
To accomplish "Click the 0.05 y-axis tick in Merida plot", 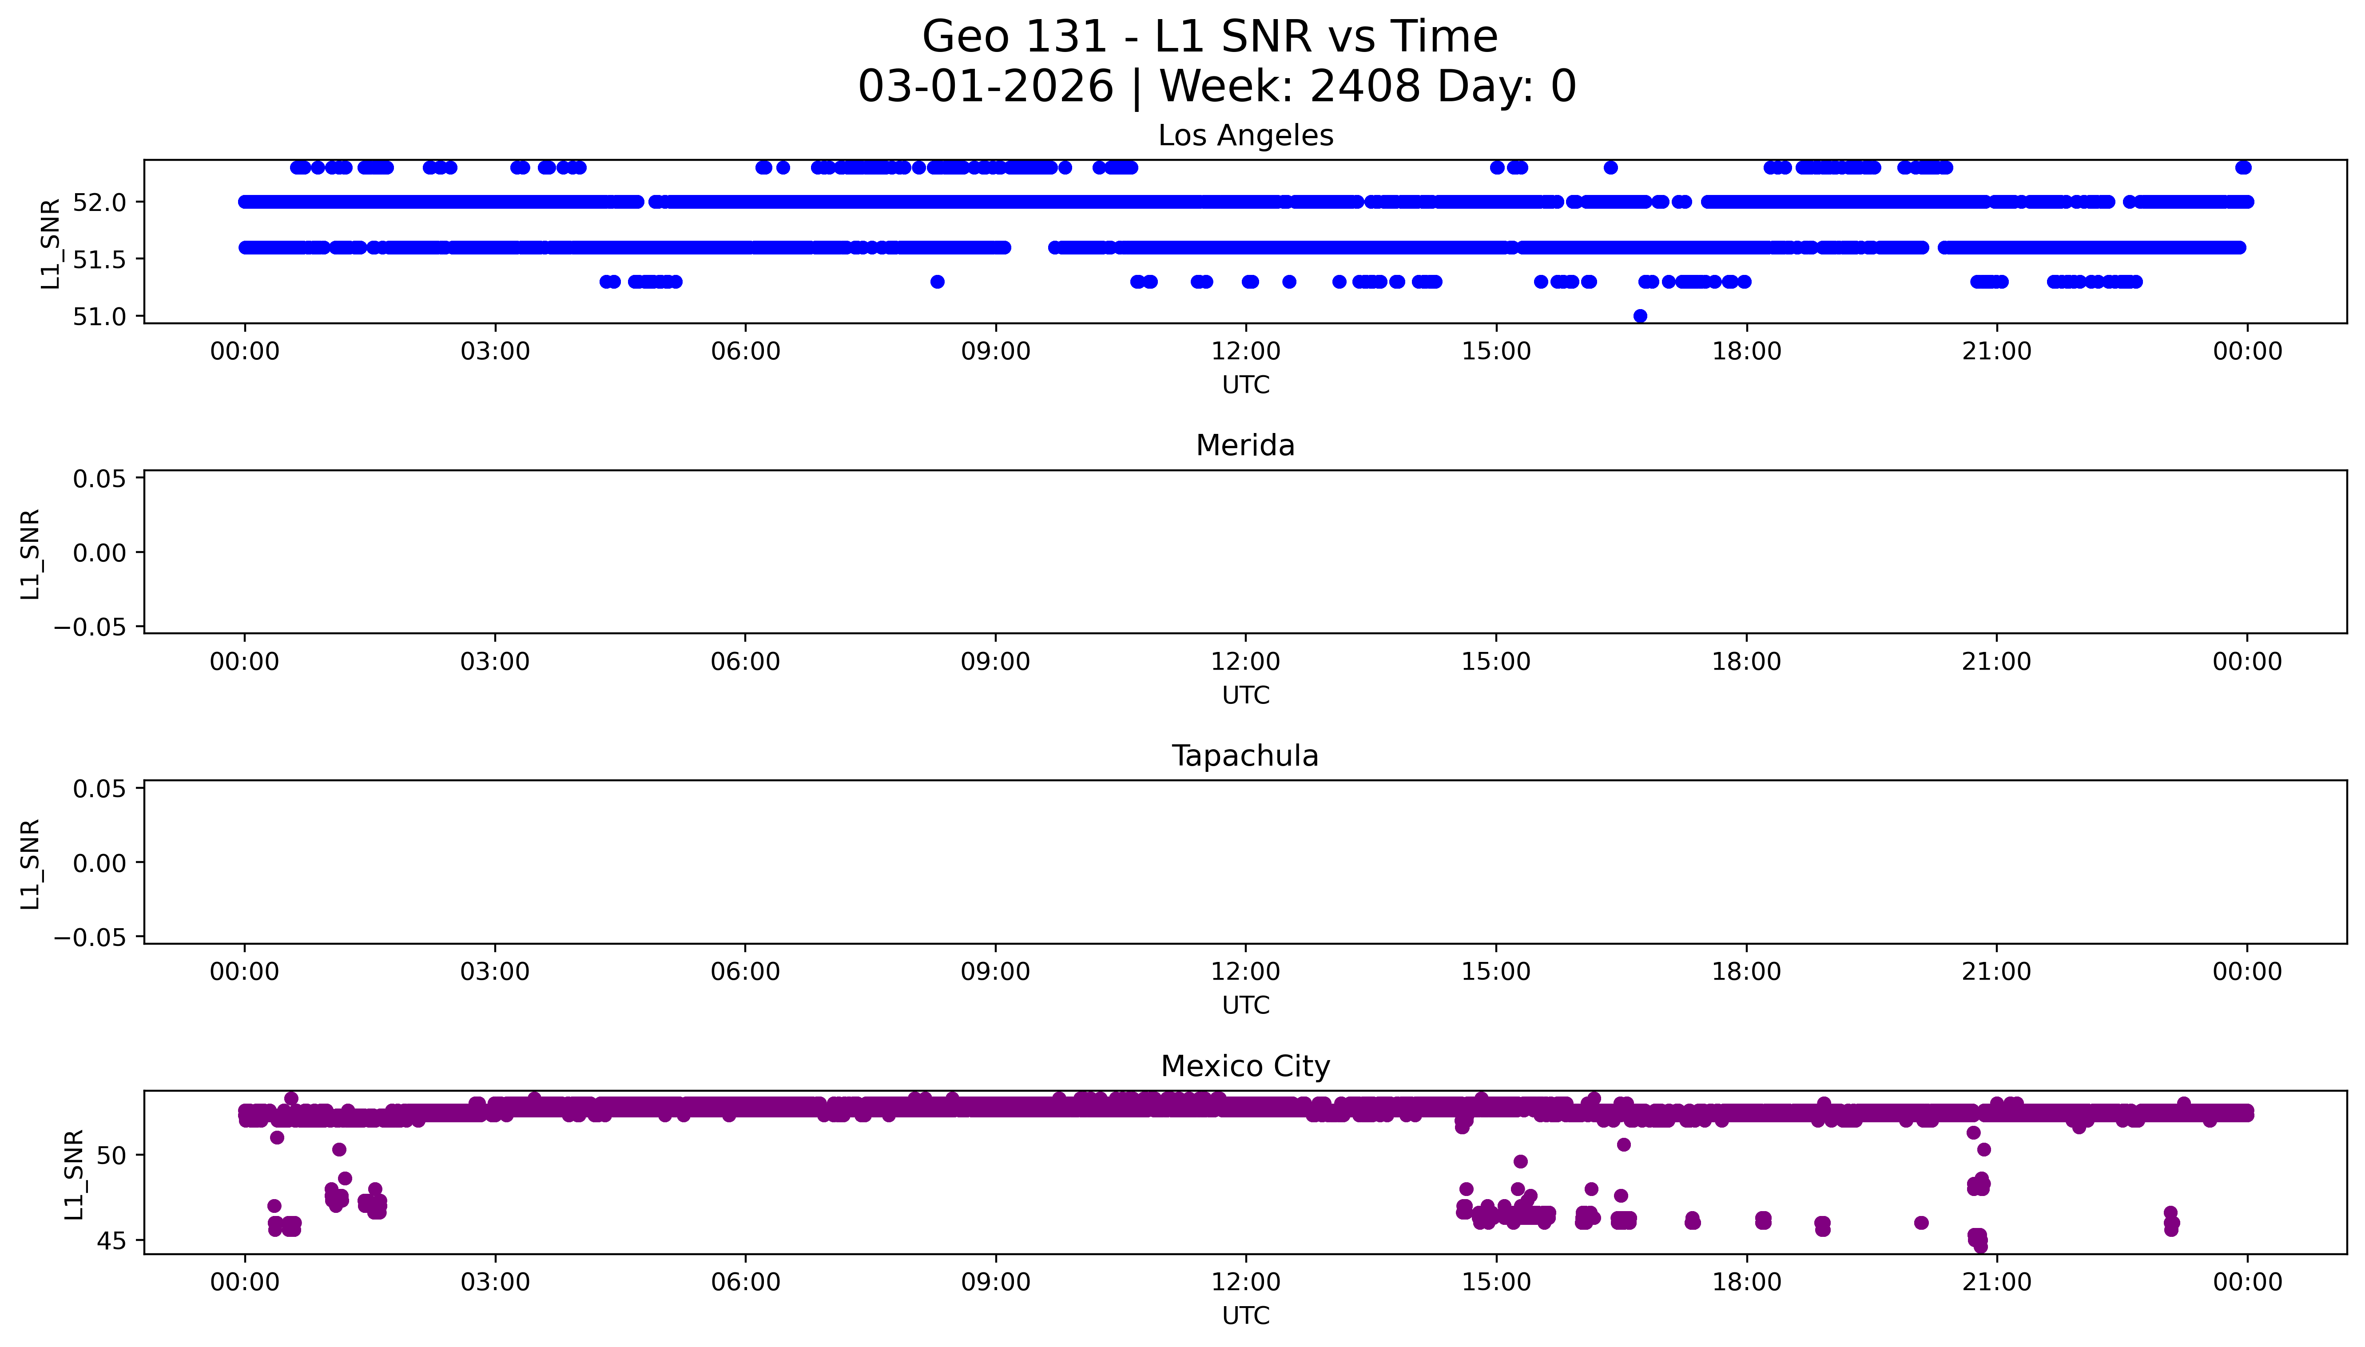I will pos(100,478).
